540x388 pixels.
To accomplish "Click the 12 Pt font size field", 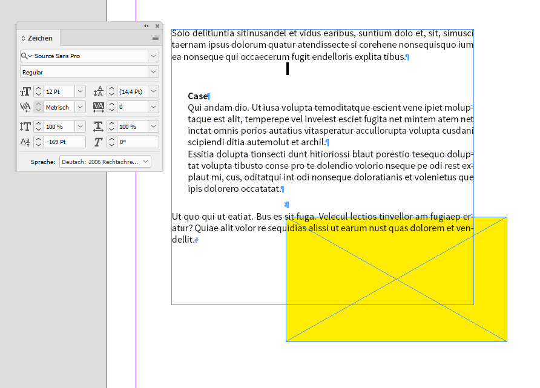I will (59, 91).
